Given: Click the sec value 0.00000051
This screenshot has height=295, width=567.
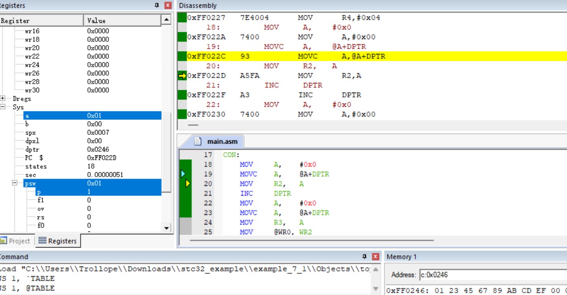Looking at the screenshot, I should coord(105,175).
